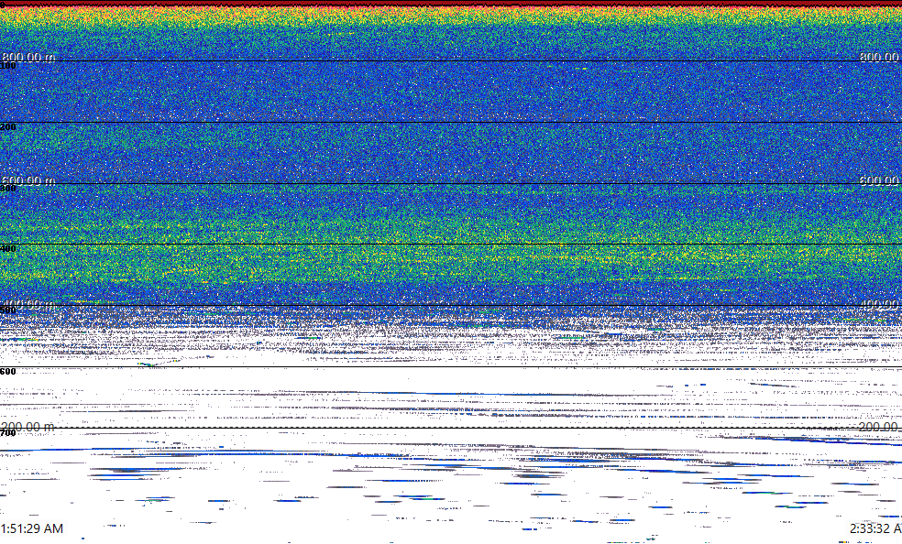Select the 500 depth line label
The height and width of the screenshot is (544, 902).
tap(8, 310)
